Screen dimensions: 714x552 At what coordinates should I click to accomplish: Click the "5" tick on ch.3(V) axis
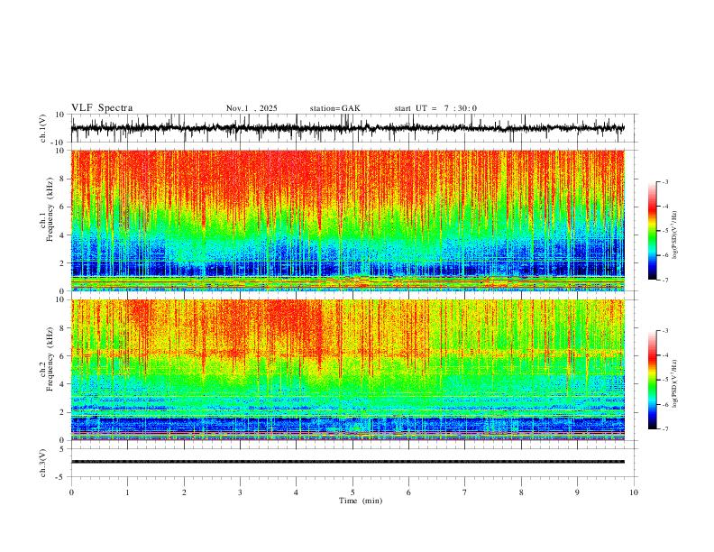click(62, 449)
